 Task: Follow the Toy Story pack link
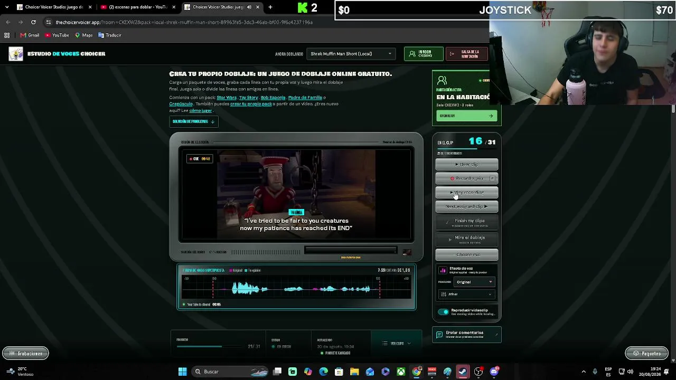pyautogui.click(x=248, y=98)
